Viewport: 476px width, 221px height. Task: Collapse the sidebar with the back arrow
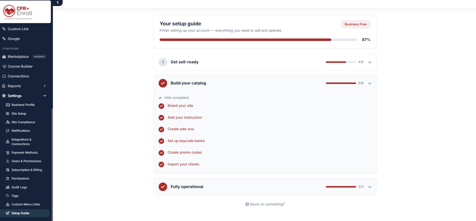[x=58, y=3]
